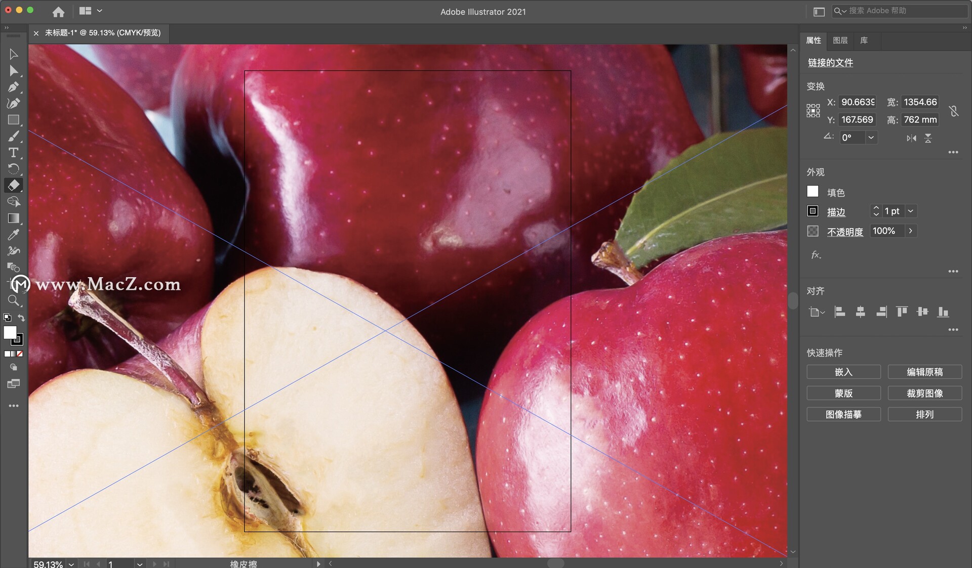Image resolution: width=972 pixels, height=568 pixels.
Task: Click the reference point grid icon
Action: coord(813,111)
